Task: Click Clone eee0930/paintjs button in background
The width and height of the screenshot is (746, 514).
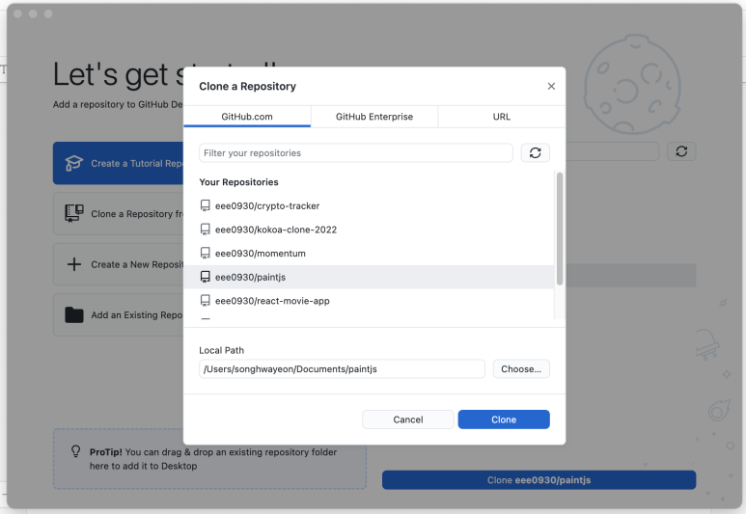Action: [539, 480]
